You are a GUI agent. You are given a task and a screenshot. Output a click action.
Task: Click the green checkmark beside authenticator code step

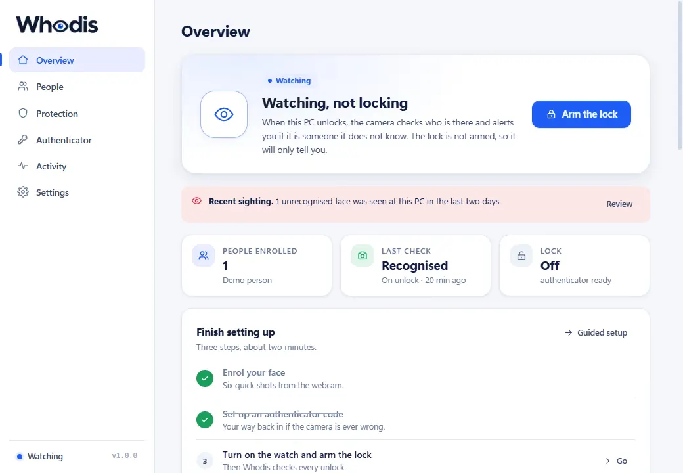[205, 420]
